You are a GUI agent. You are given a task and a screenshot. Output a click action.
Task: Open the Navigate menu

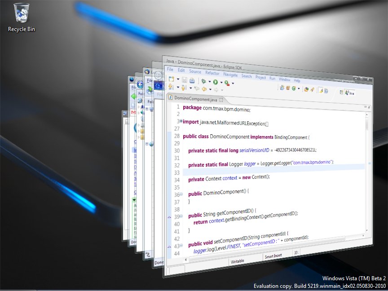[230, 75]
